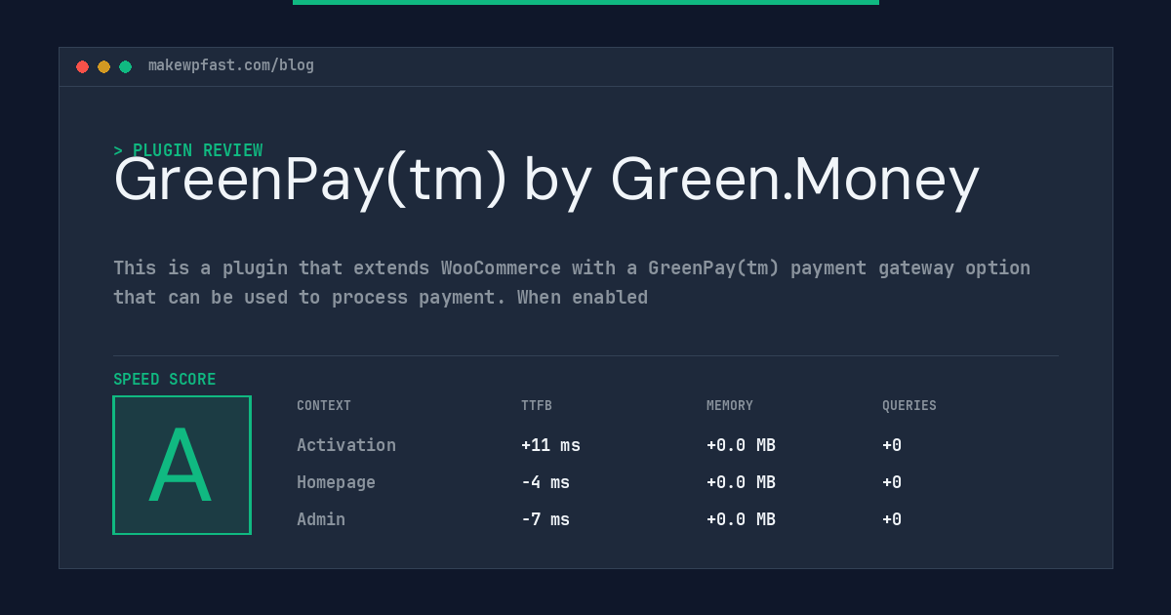This screenshot has width=1171, height=615.
Task: Click the TTFB column header
Action: 537,406
